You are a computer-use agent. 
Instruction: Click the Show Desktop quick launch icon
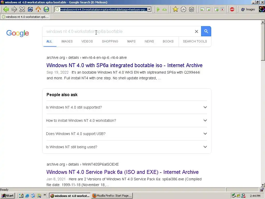(21, 196)
